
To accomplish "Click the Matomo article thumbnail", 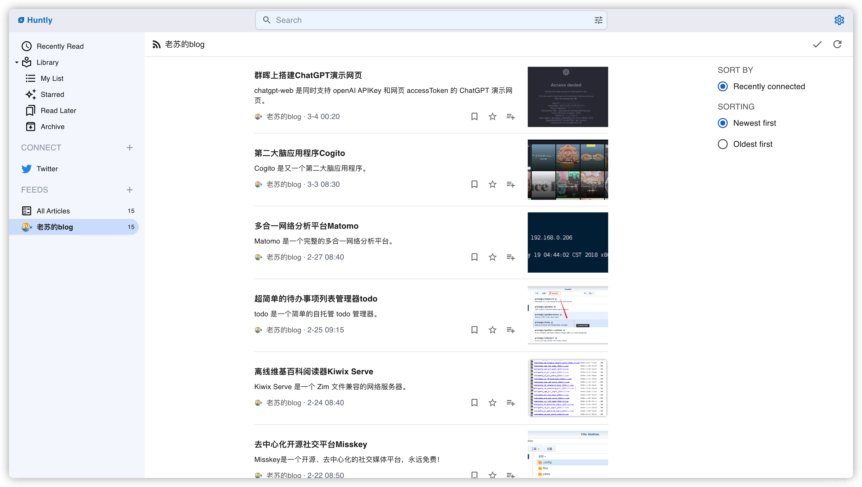I will coord(567,242).
